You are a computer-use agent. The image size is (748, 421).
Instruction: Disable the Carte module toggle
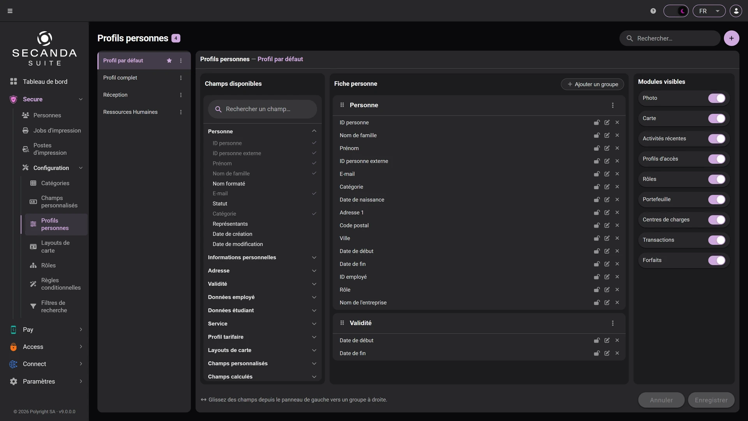click(716, 119)
